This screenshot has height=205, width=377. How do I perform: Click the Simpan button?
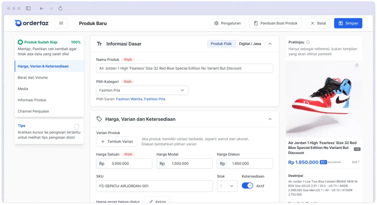348,23
